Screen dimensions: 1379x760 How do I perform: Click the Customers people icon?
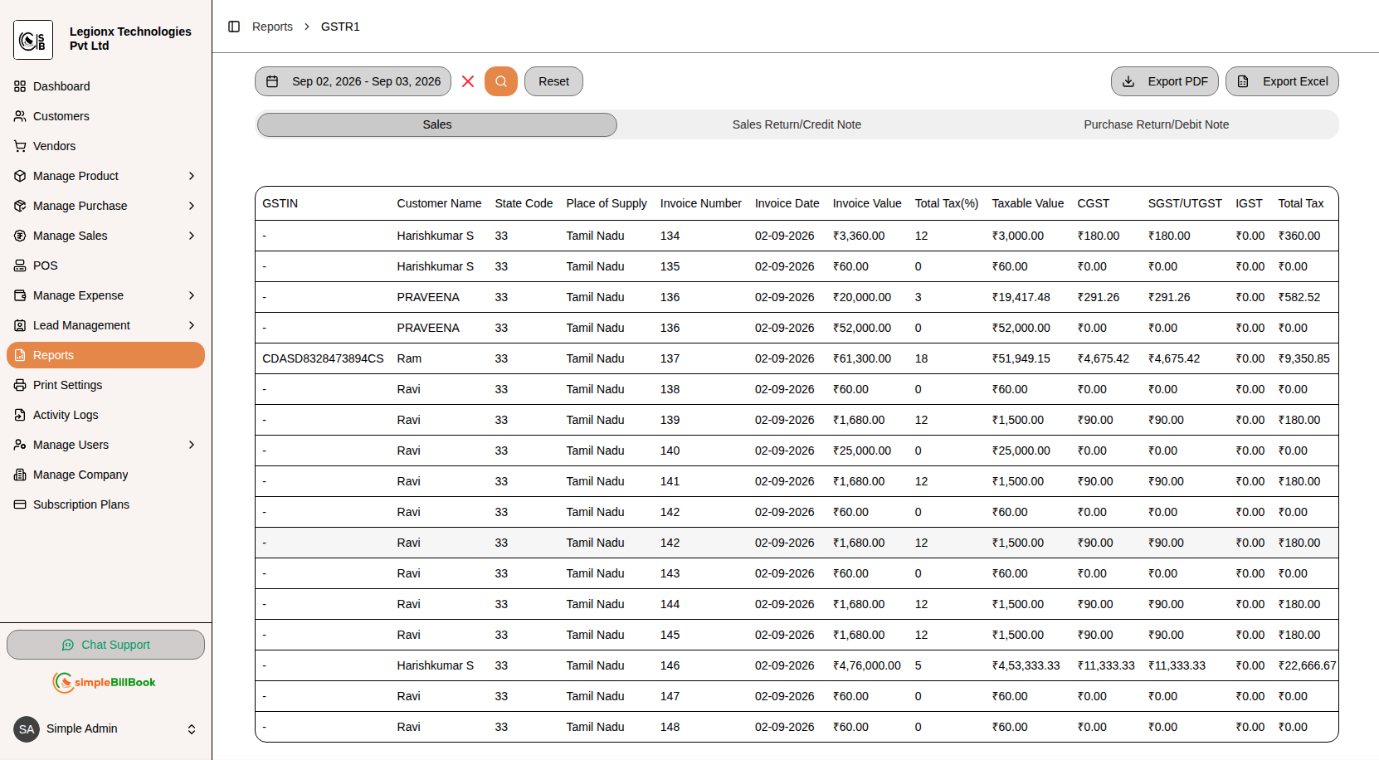[x=20, y=116]
